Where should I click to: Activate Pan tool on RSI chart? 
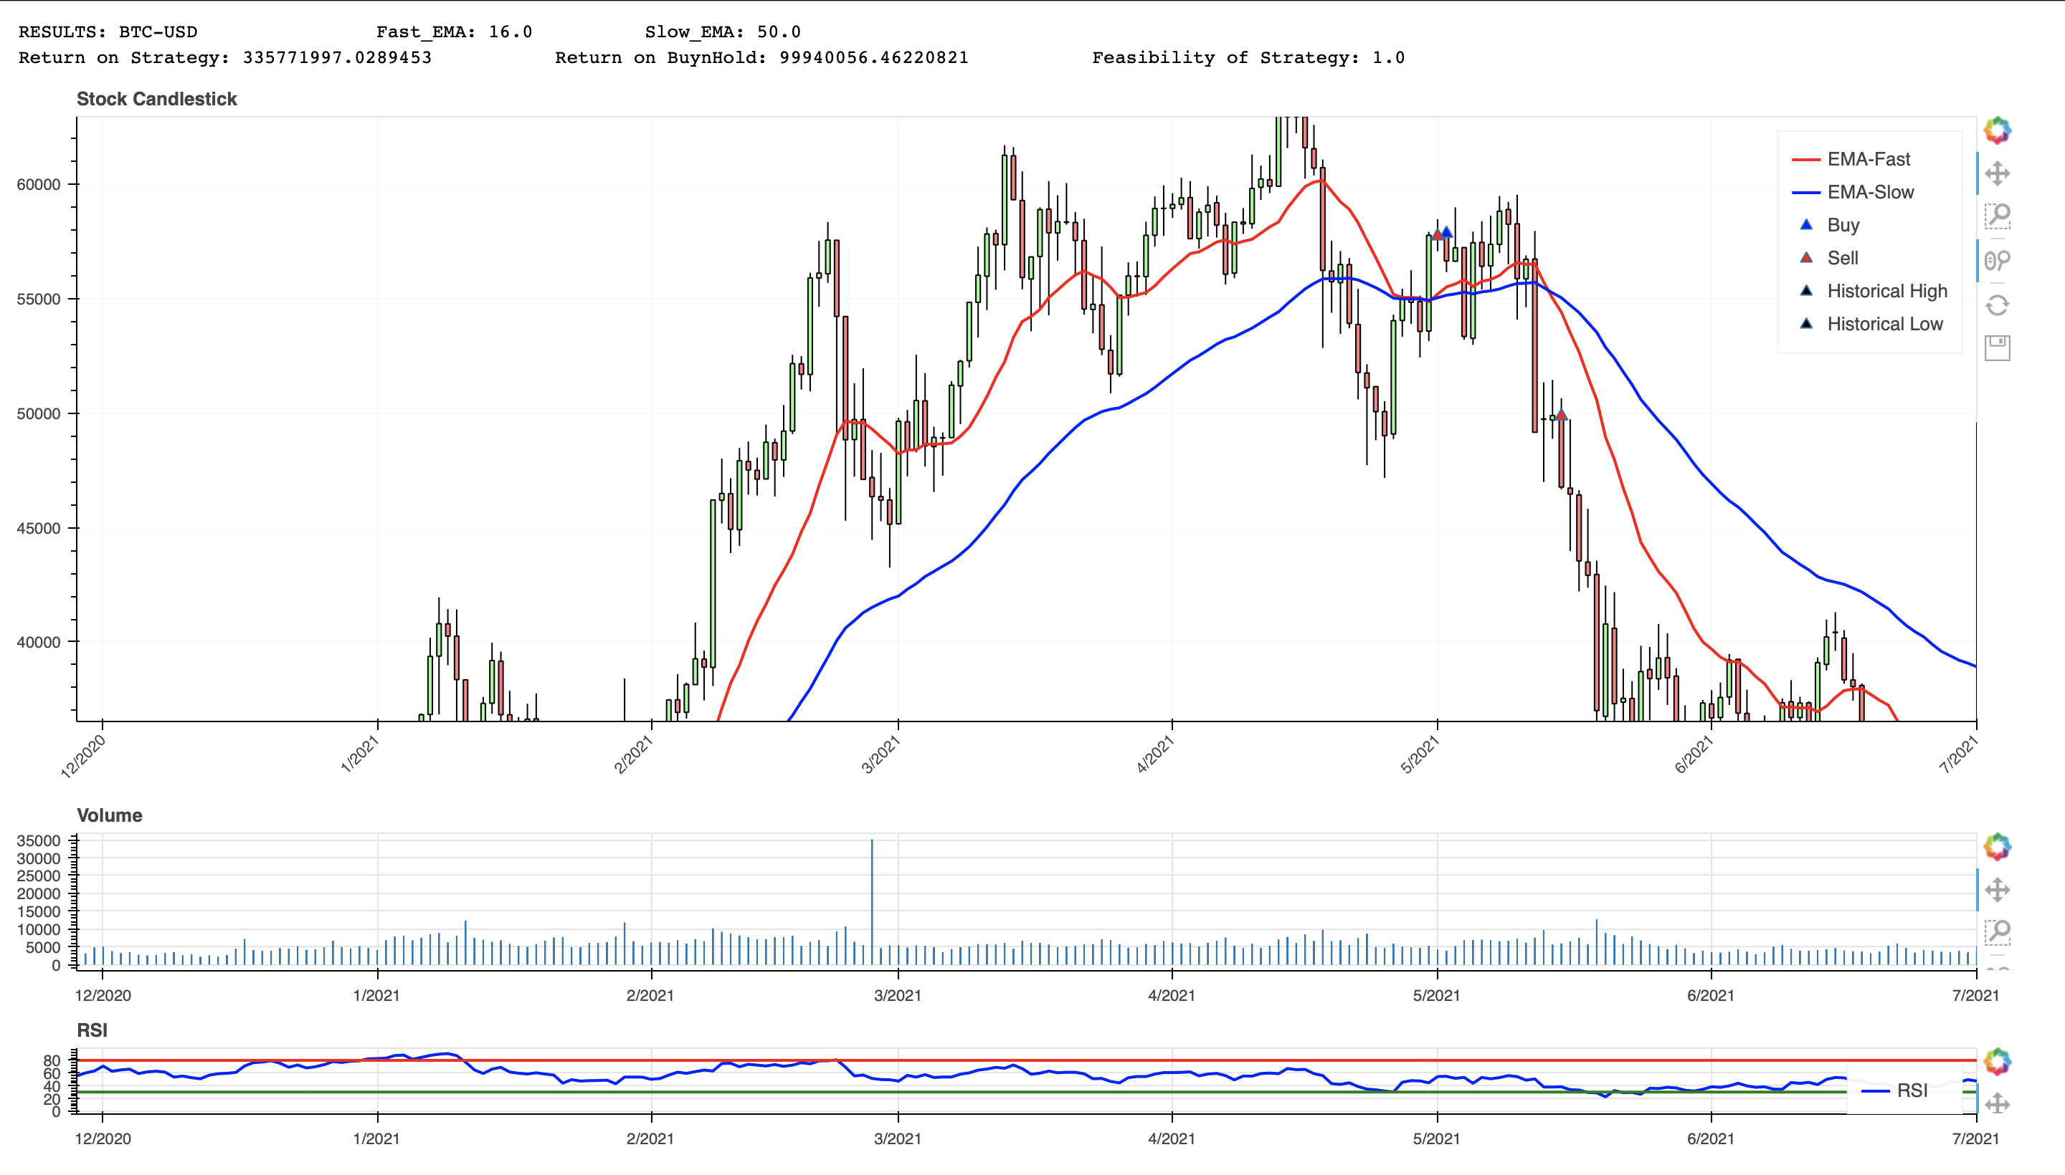pos(1996,1103)
